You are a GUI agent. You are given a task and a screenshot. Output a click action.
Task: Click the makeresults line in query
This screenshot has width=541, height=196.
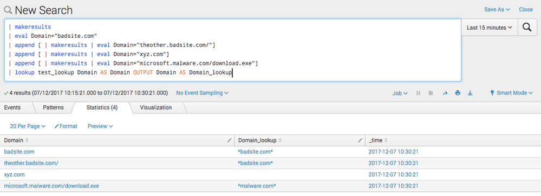point(30,26)
